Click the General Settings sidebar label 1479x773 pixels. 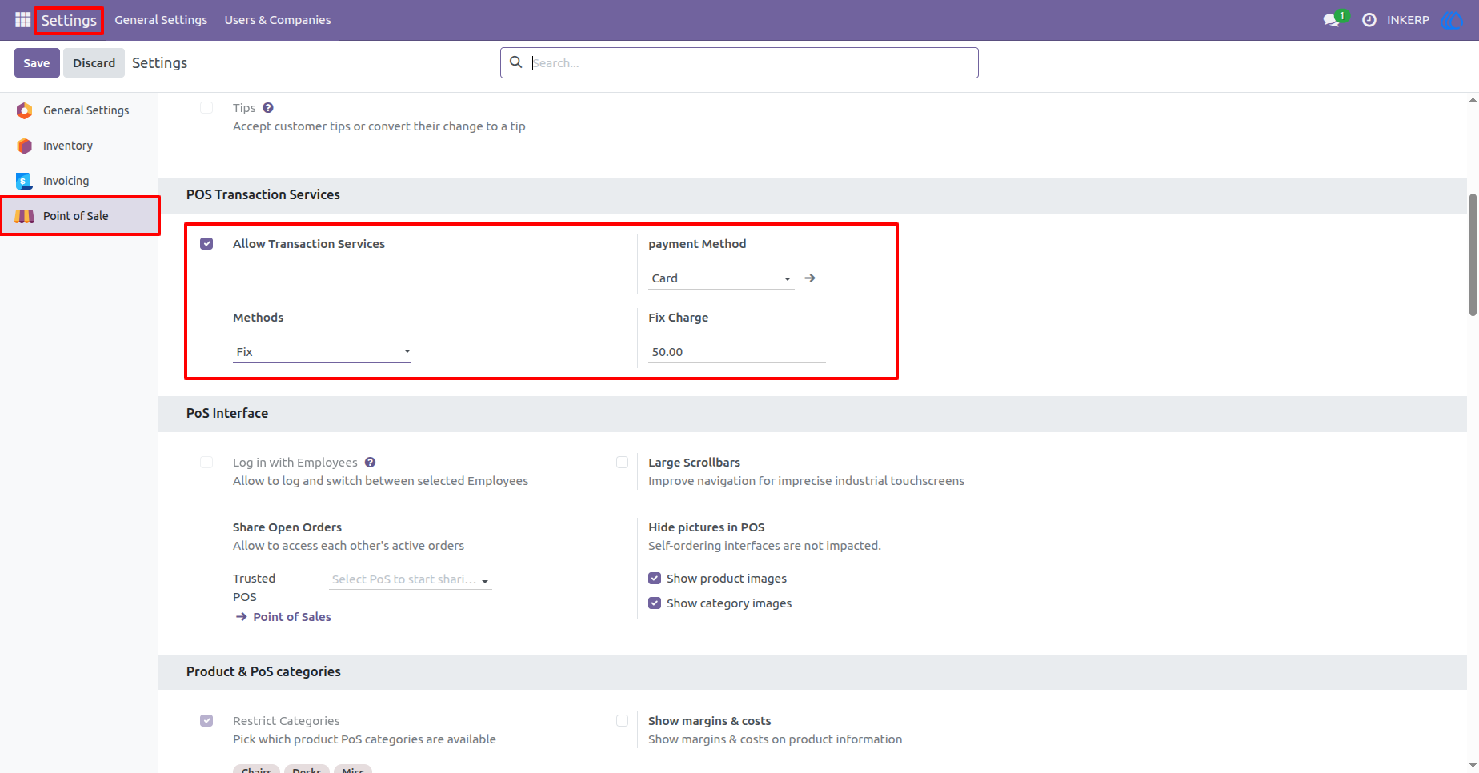[x=86, y=110]
